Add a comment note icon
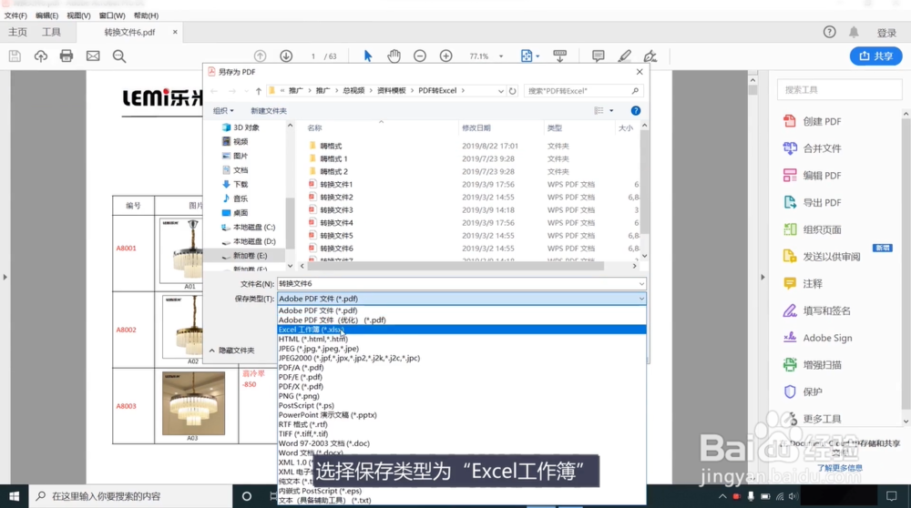This screenshot has width=911, height=508. (x=598, y=56)
